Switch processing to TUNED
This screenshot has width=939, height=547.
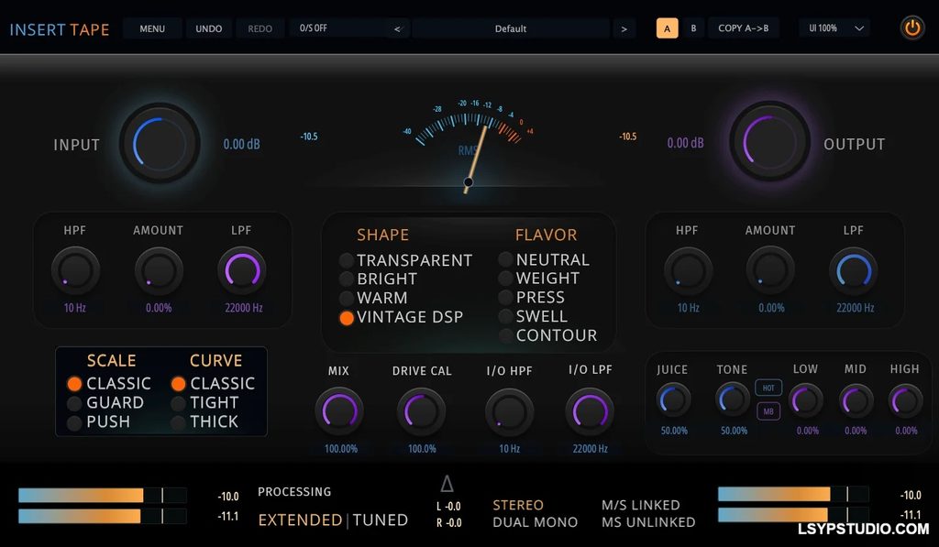pyautogui.click(x=381, y=520)
